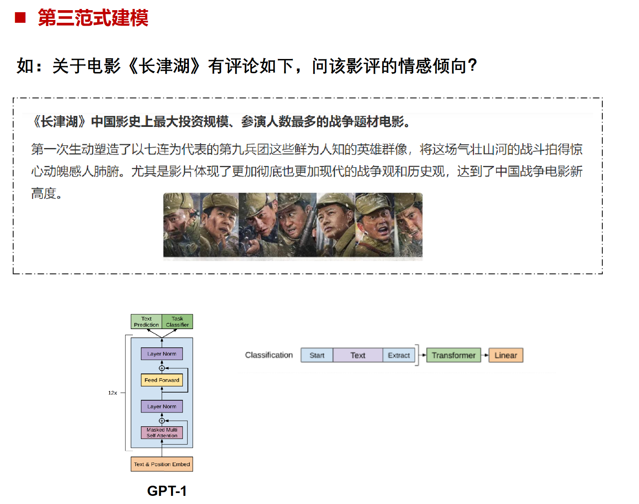Click the GPT-1 caption
The image size is (639, 504).
(x=167, y=491)
